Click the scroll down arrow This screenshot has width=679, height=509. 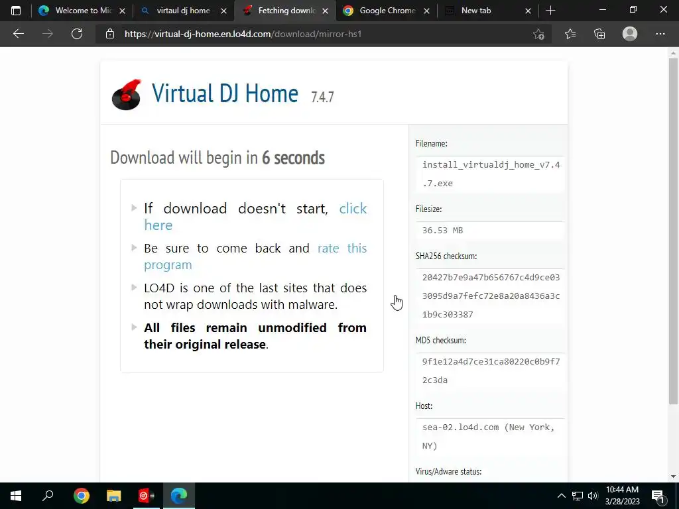(673, 477)
